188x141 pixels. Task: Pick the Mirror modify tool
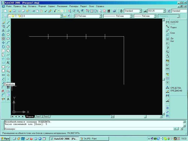(x=3, y=30)
